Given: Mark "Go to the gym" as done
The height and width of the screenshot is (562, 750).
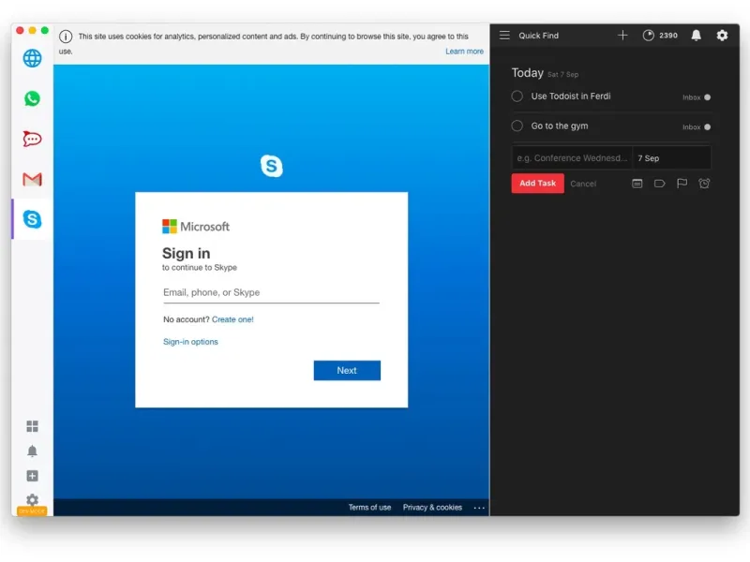Looking at the screenshot, I should (517, 126).
